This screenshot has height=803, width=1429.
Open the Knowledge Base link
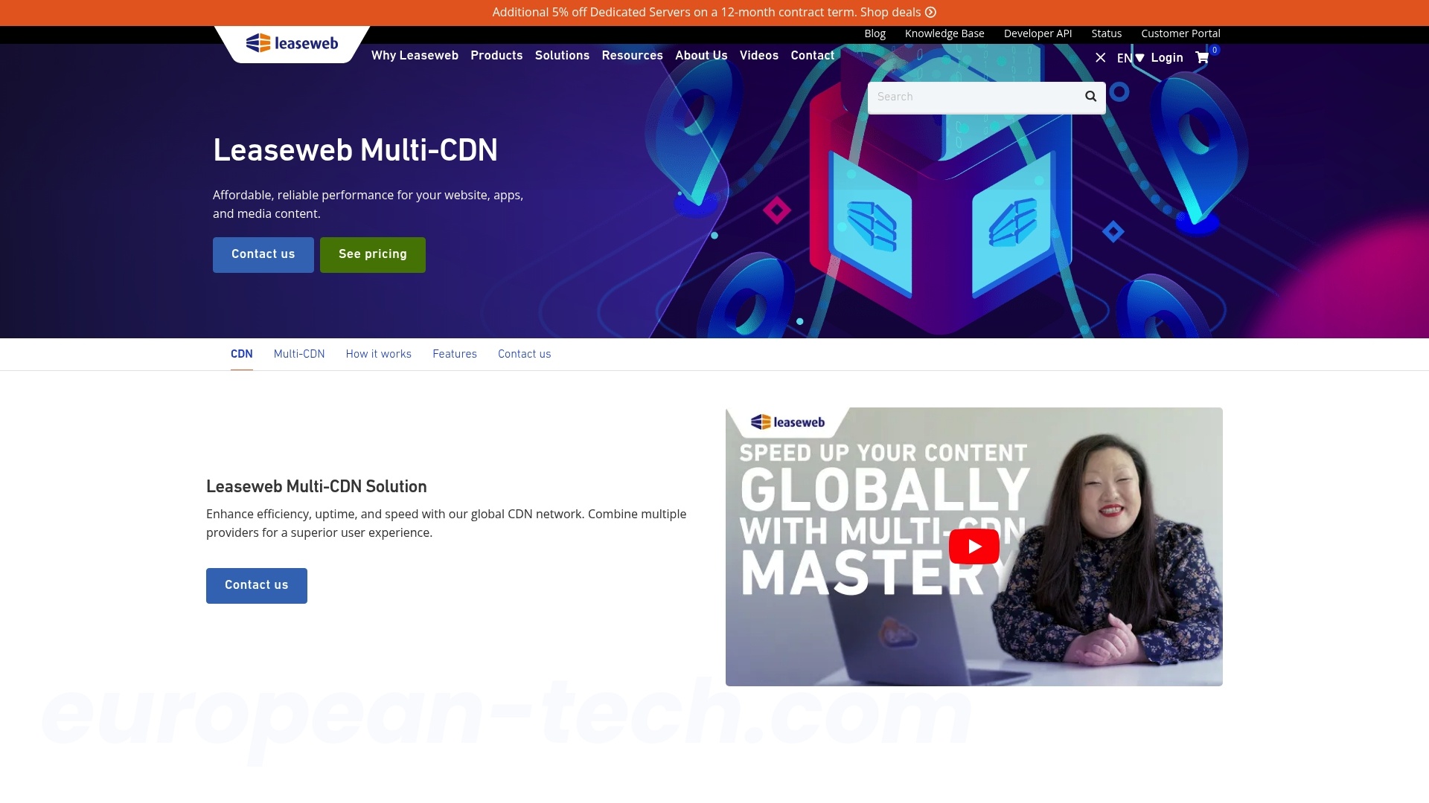[944, 33]
